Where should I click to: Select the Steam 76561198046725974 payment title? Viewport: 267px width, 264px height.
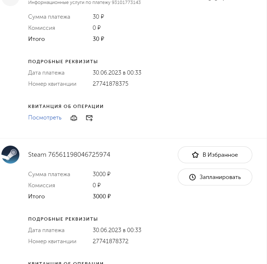(x=69, y=155)
